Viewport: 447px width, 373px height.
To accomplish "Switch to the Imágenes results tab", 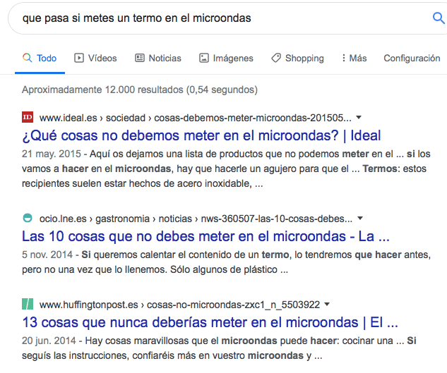I will tap(226, 59).
